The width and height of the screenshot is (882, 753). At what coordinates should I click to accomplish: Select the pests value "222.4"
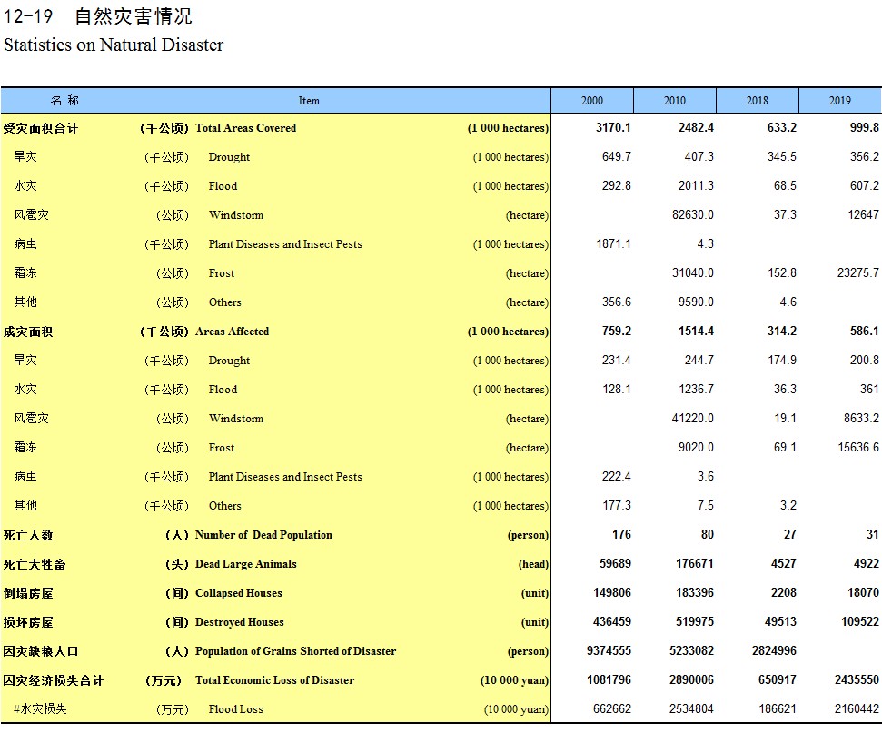(x=617, y=477)
